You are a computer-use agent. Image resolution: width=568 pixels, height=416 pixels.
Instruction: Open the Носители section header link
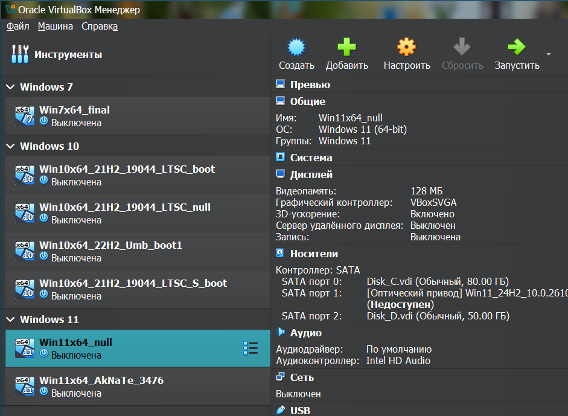pos(314,254)
